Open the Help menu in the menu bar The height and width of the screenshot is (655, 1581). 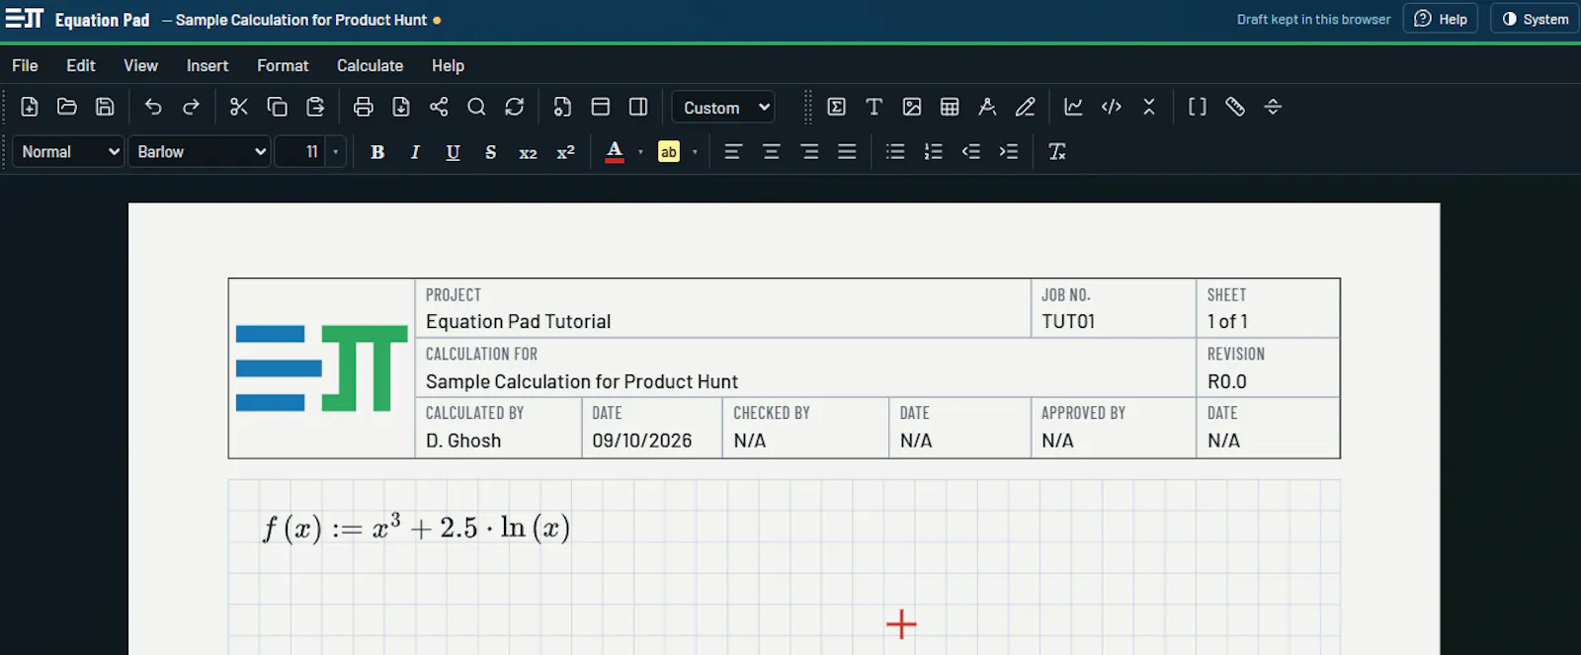(448, 65)
